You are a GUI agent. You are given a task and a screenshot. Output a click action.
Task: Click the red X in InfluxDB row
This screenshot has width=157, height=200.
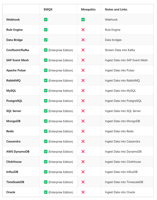(83, 172)
